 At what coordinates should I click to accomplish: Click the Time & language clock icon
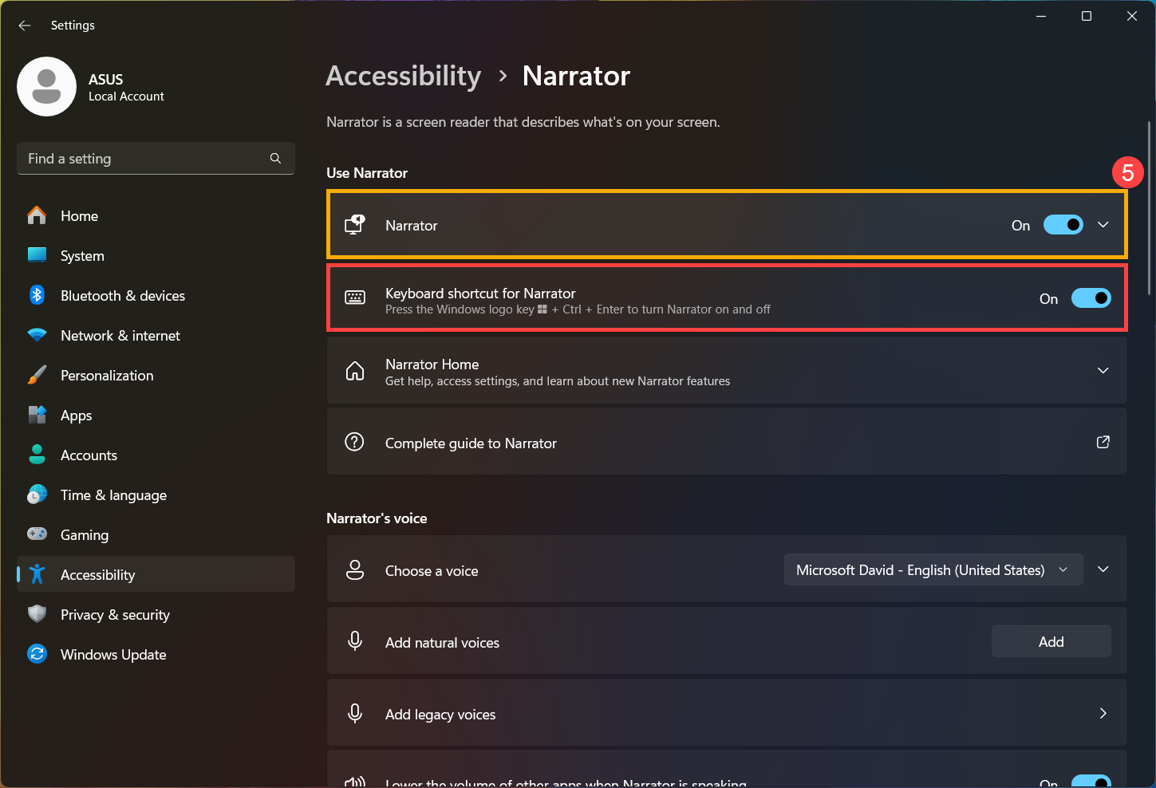pos(37,494)
